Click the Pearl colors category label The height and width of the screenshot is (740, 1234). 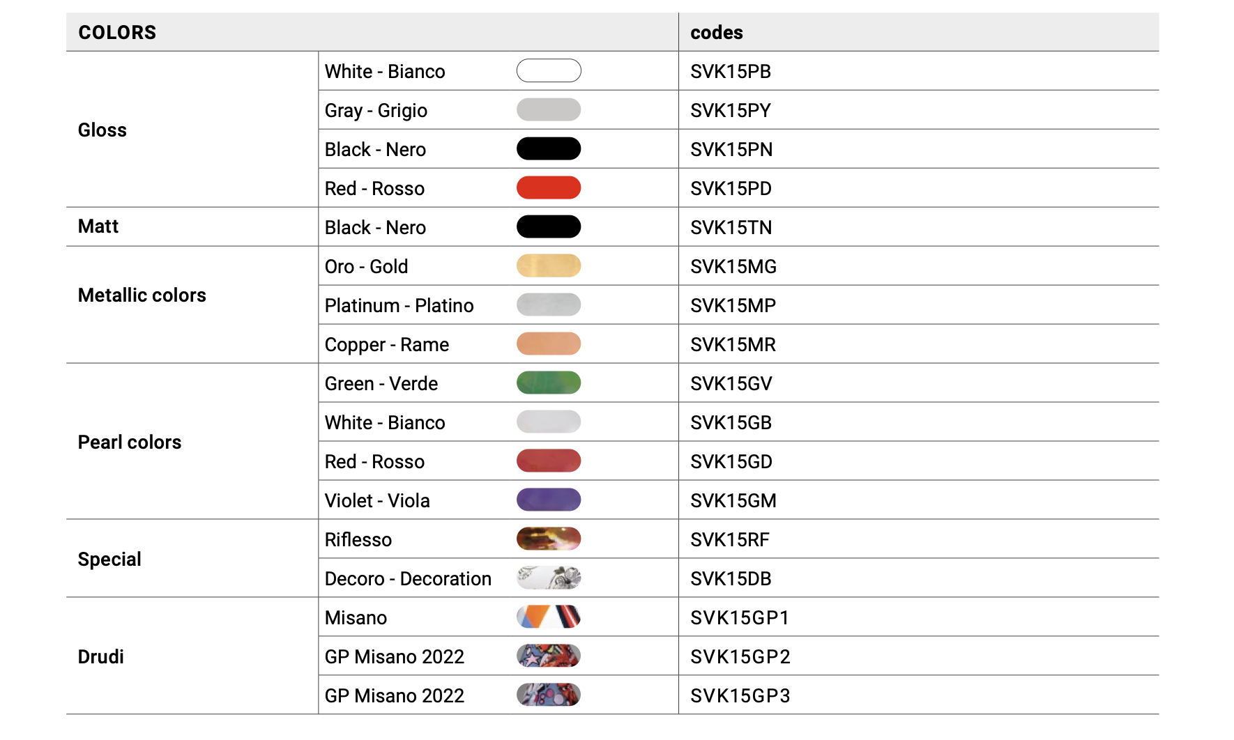[x=130, y=442]
